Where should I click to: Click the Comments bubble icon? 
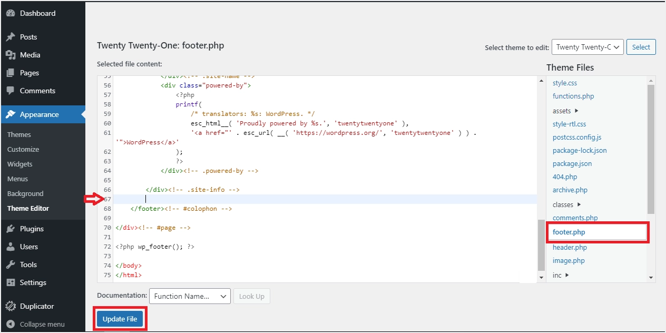coord(11,91)
